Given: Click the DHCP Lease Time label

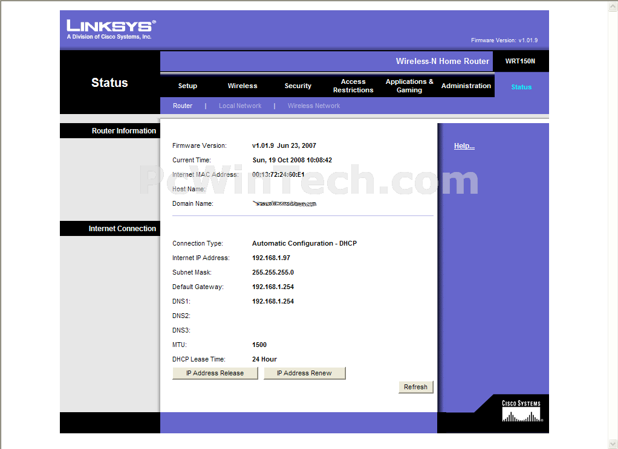Looking at the screenshot, I should tap(198, 359).
